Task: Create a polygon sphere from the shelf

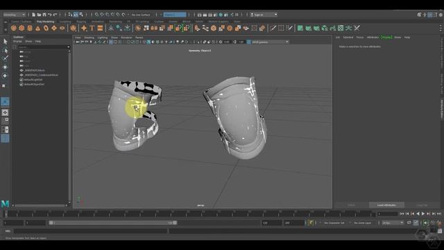Action: [14, 28]
